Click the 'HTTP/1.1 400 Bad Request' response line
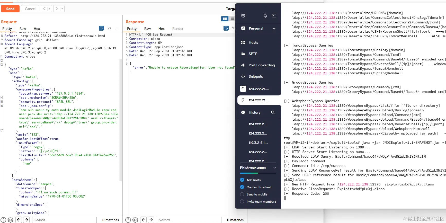 (x=151, y=34)
